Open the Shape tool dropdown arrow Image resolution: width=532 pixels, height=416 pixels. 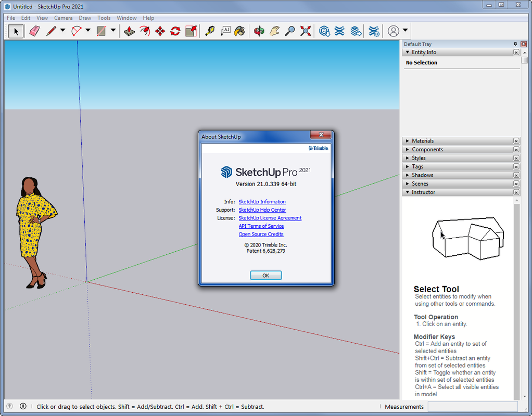[113, 31]
